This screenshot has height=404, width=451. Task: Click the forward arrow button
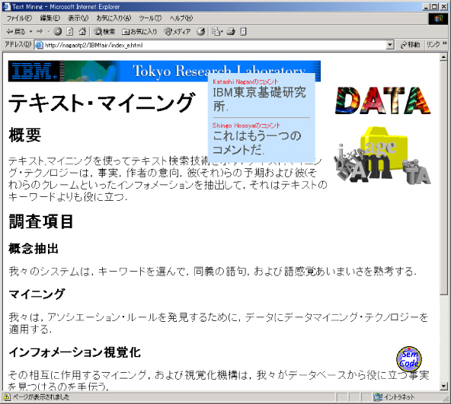click(x=40, y=32)
